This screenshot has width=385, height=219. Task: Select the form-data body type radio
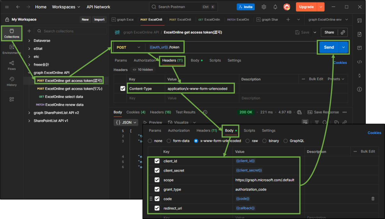point(169,141)
